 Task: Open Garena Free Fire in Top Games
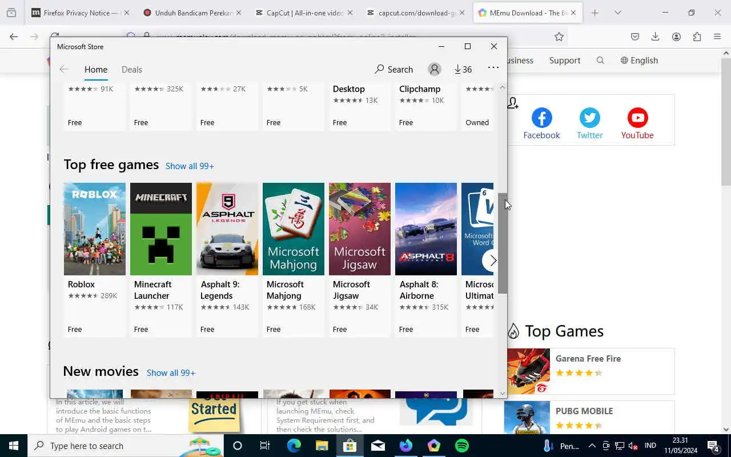click(589, 371)
